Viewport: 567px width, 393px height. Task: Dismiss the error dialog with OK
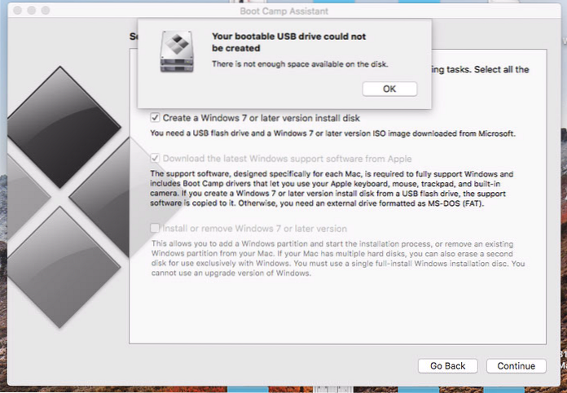click(389, 89)
